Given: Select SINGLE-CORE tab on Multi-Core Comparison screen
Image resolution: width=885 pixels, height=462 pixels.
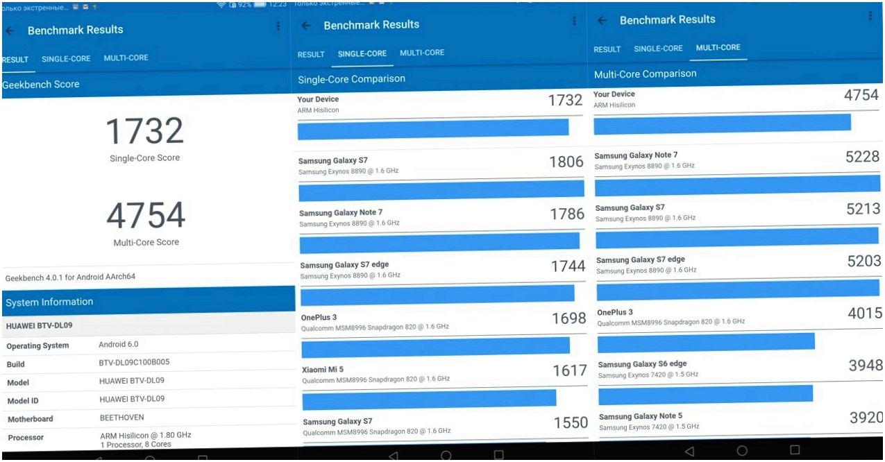Looking at the screenshot, I should click(658, 49).
